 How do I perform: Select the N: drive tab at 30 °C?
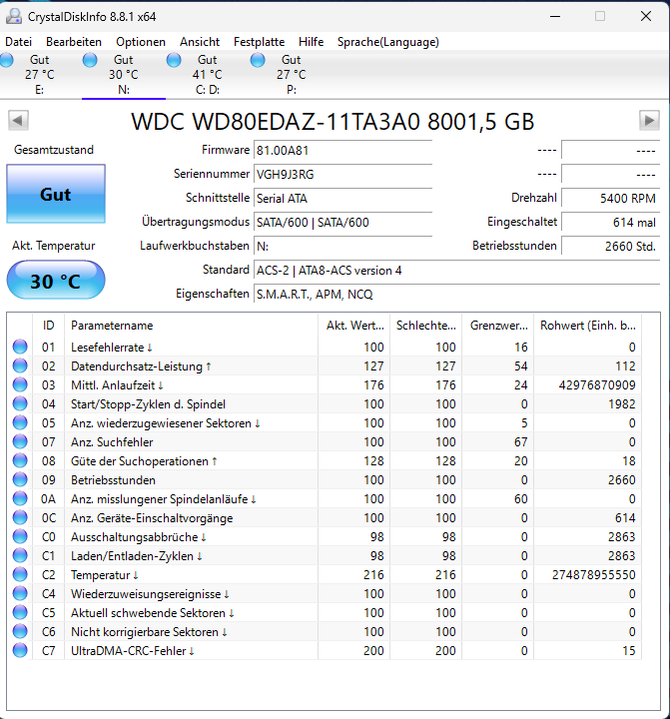(x=124, y=74)
